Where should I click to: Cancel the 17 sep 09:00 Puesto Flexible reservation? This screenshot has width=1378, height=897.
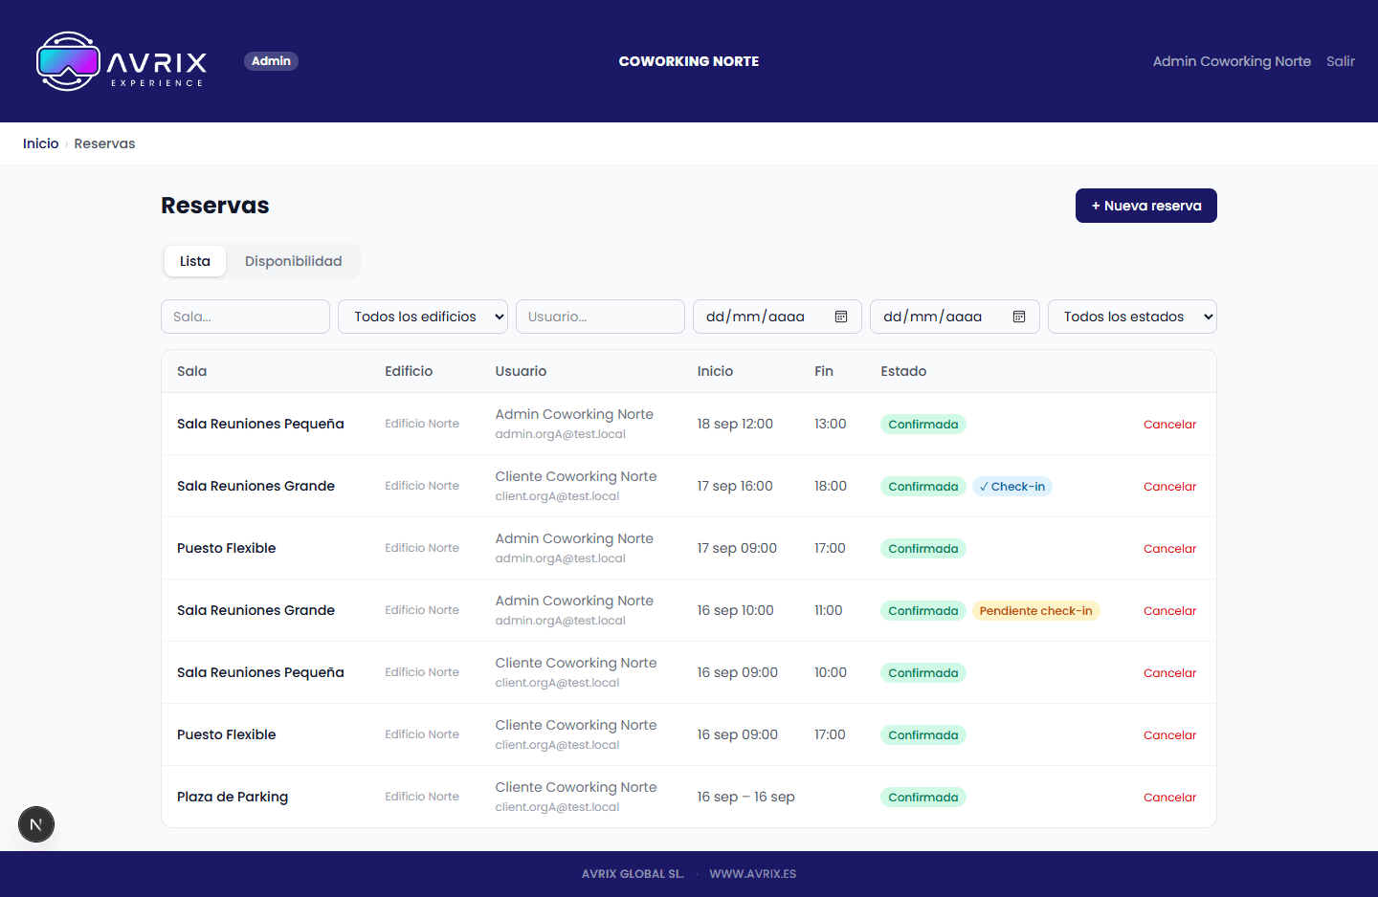coord(1170,549)
